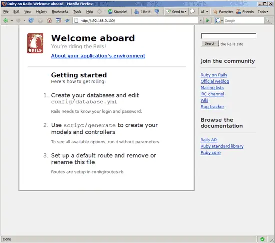Open StumbleUpon Favorites

(223, 12)
